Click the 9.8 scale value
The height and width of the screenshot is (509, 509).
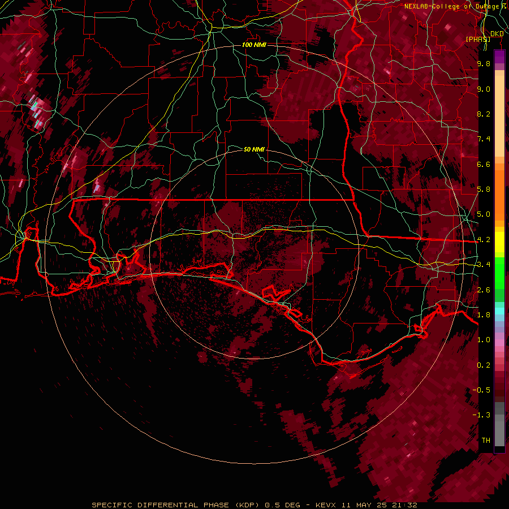[x=484, y=63]
